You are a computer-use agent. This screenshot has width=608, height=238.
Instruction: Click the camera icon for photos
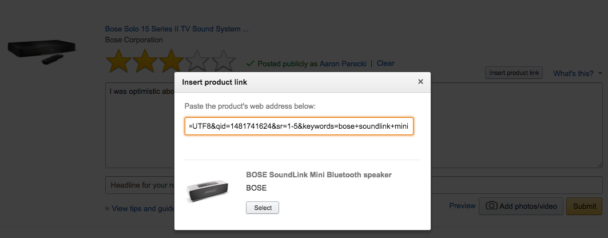(492, 206)
